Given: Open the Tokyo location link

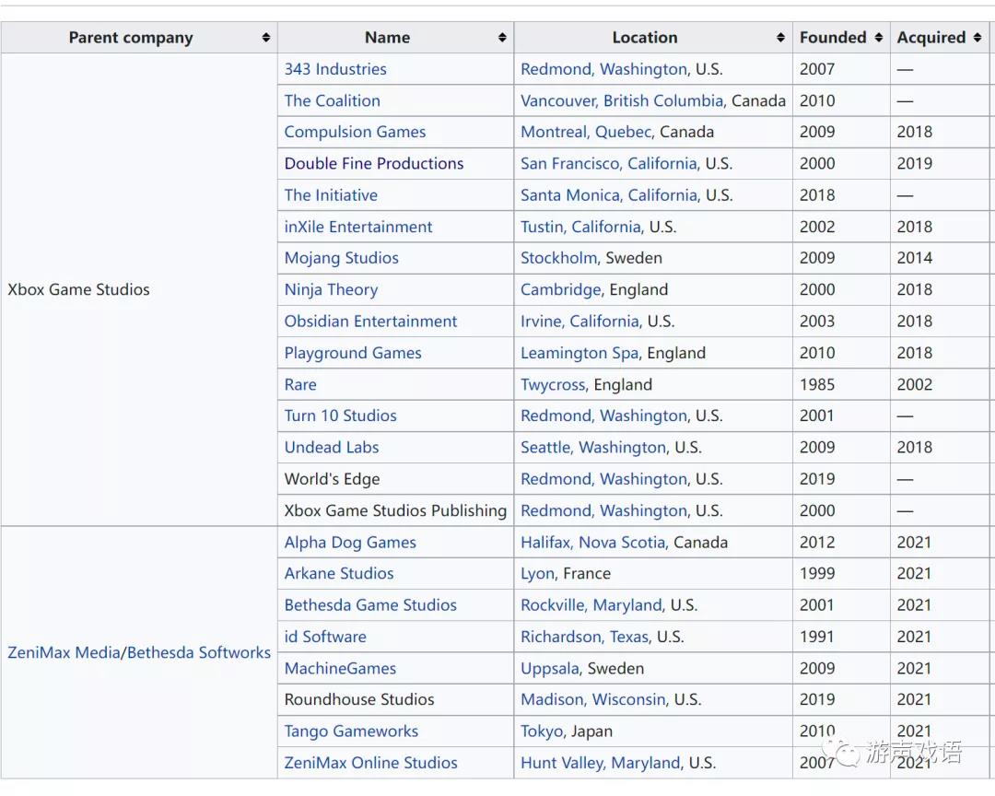Looking at the screenshot, I should click(x=543, y=732).
